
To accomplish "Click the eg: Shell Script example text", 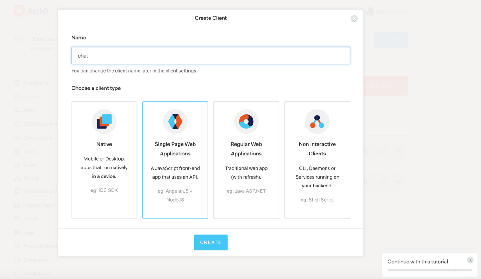I will [317, 200].
